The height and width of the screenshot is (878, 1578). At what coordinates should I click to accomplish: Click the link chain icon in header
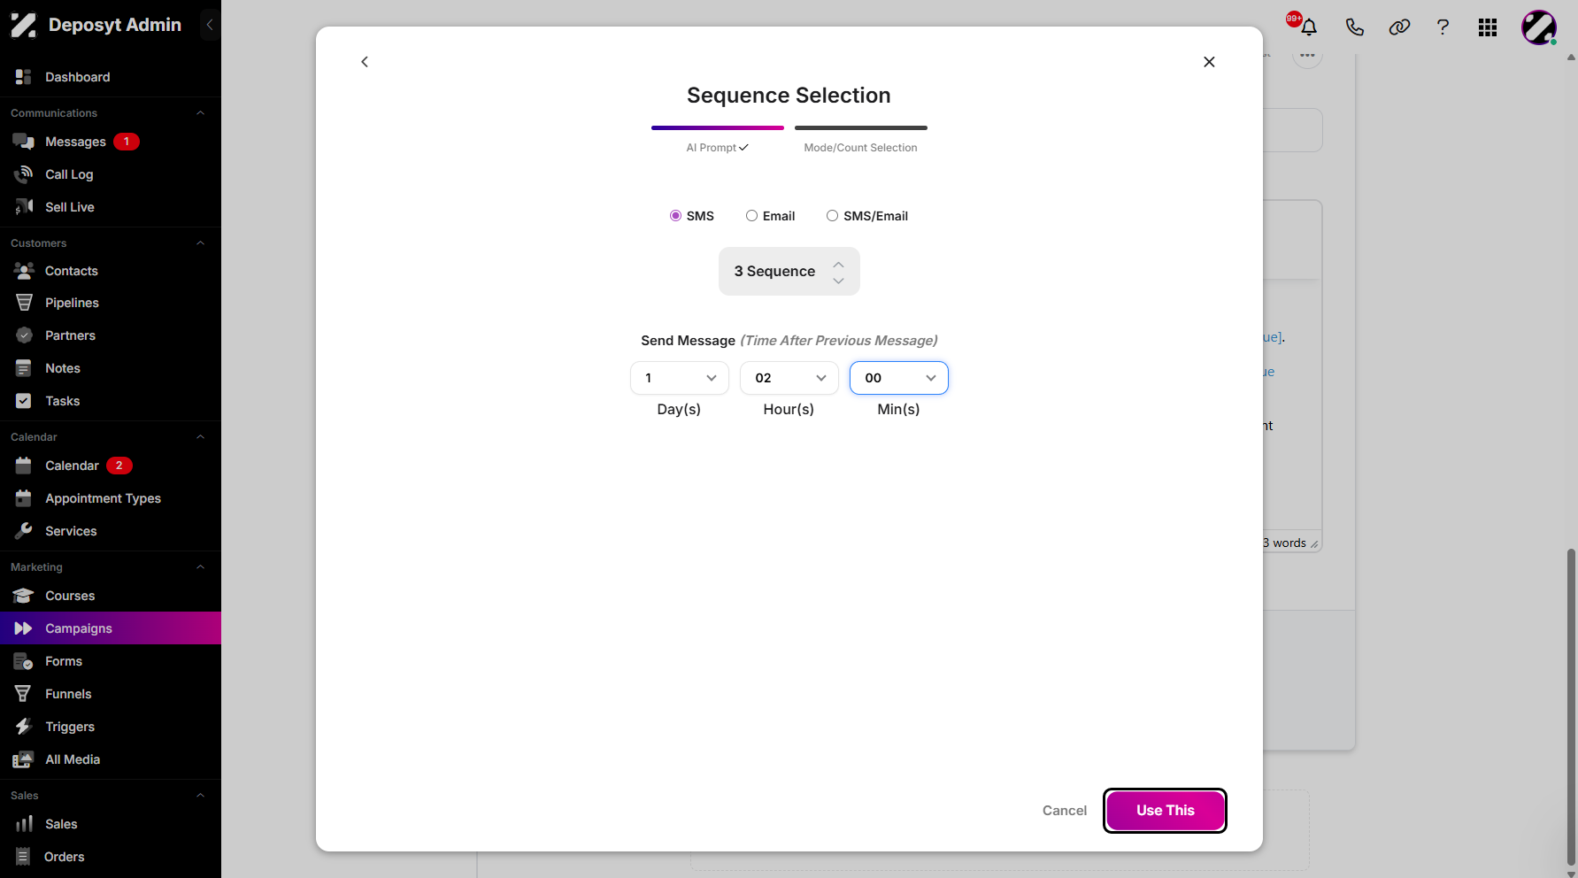pos(1399,27)
